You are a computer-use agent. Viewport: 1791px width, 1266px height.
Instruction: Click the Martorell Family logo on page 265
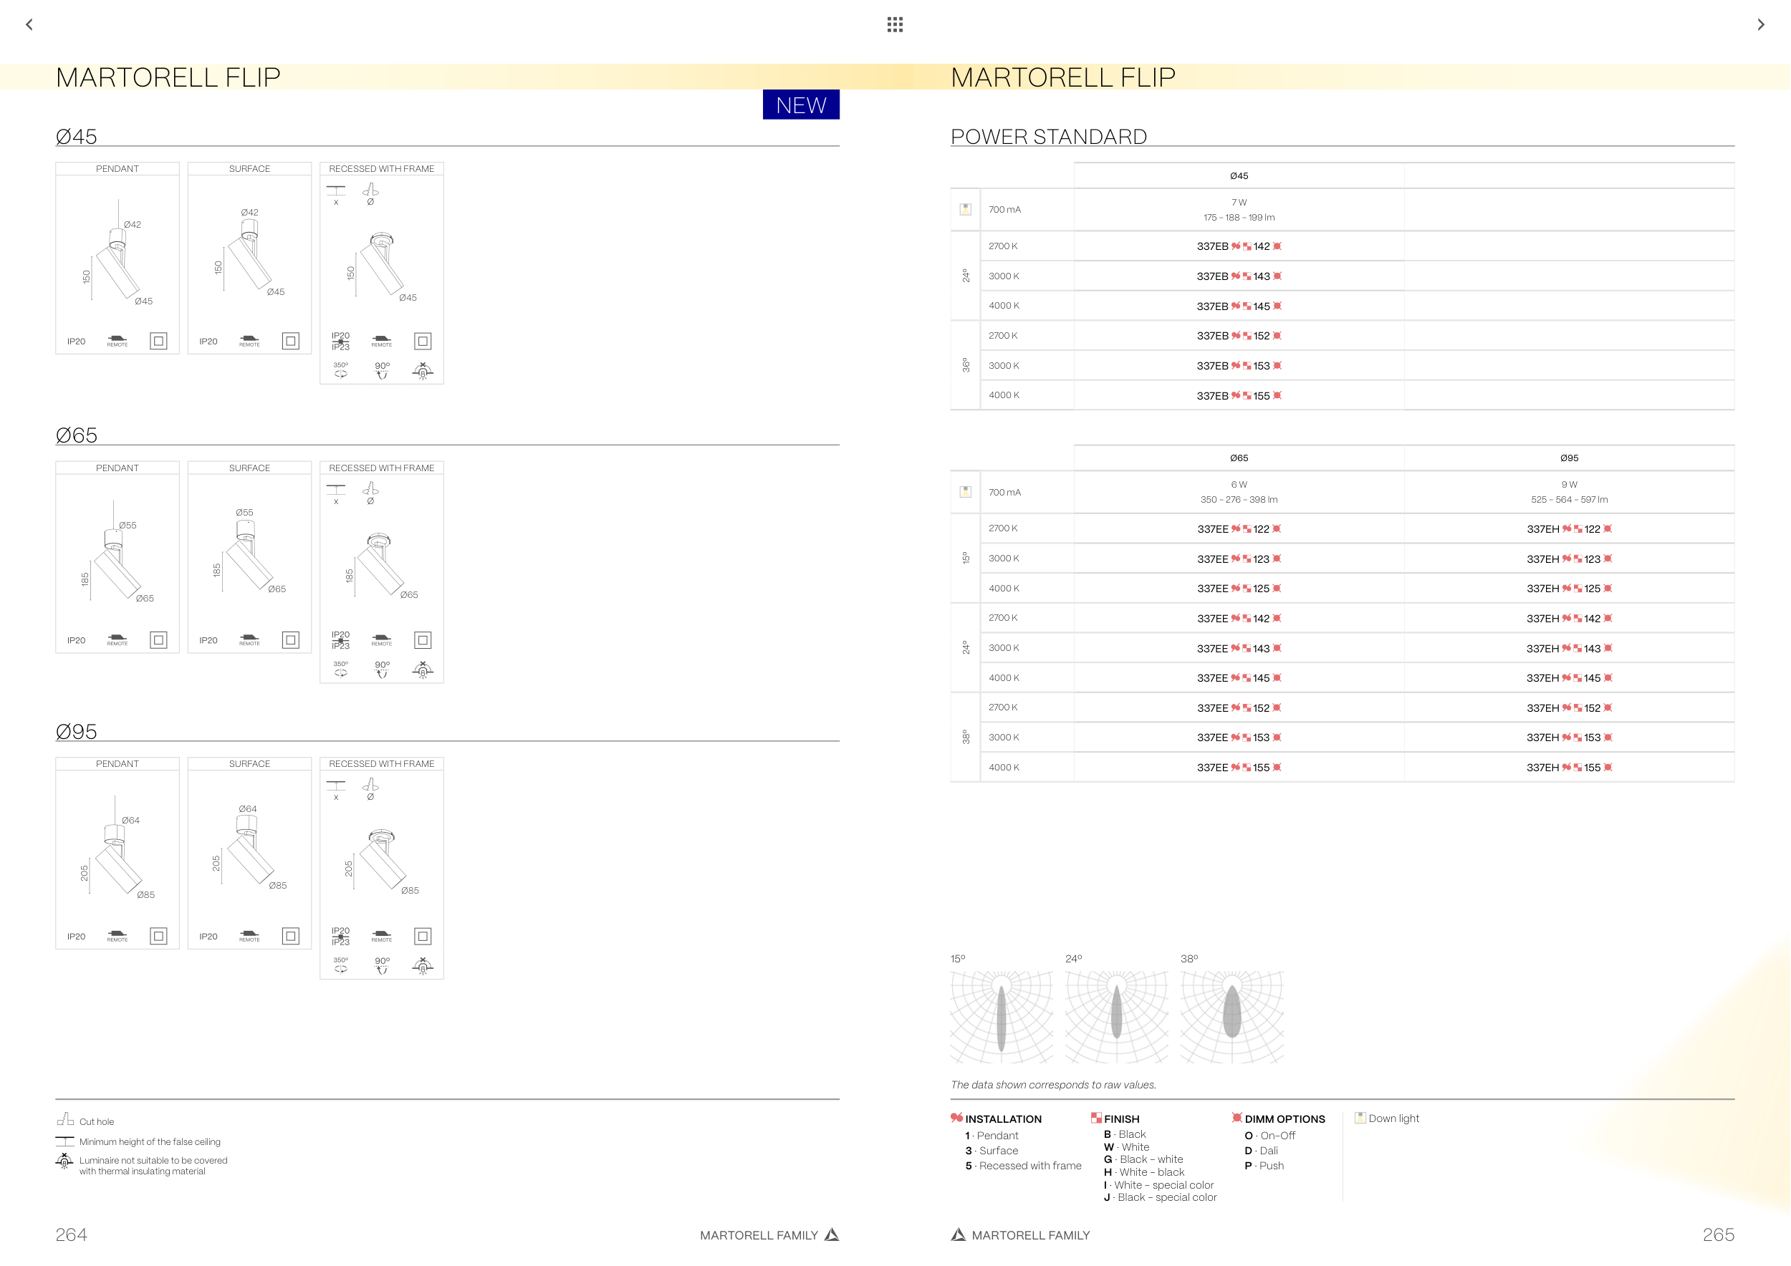[958, 1234]
